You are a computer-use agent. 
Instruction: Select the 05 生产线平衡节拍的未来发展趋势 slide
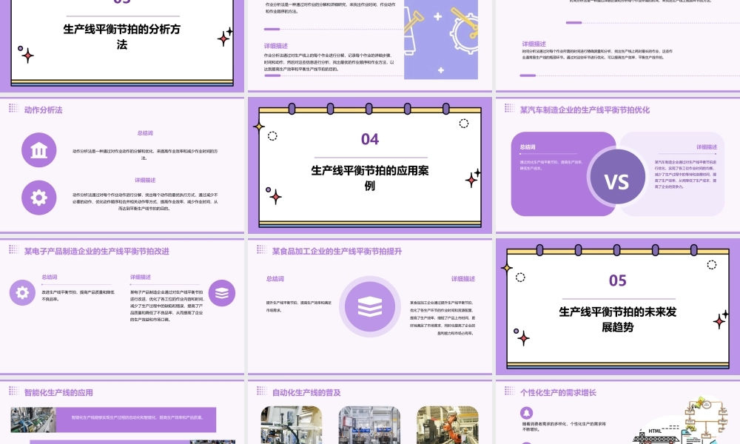(618, 306)
